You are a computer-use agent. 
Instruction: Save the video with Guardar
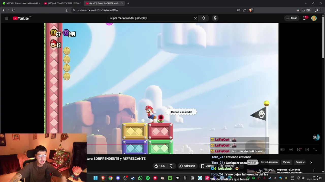coord(207,166)
